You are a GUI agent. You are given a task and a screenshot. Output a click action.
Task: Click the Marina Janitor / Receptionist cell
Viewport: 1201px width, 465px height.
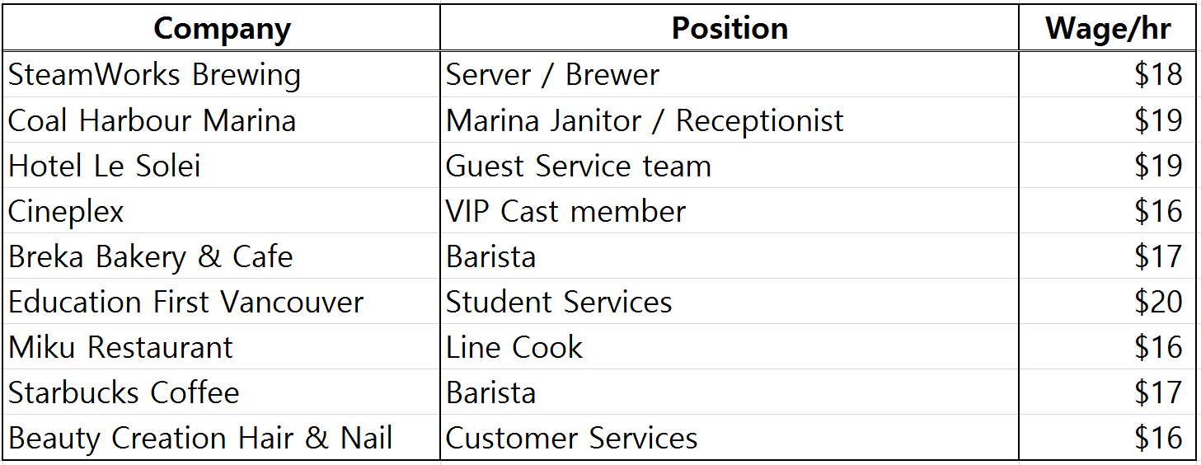(730, 120)
